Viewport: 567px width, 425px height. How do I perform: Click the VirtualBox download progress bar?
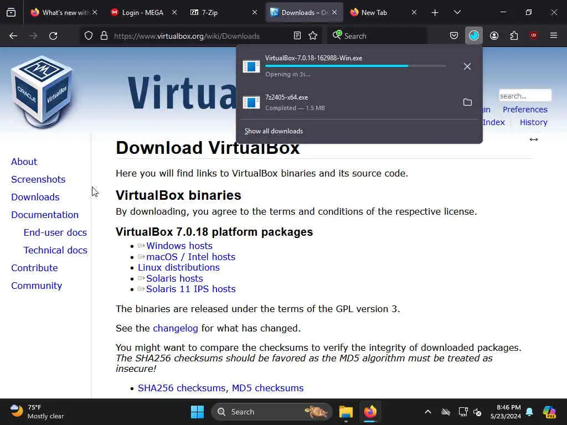click(x=355, y=66)
